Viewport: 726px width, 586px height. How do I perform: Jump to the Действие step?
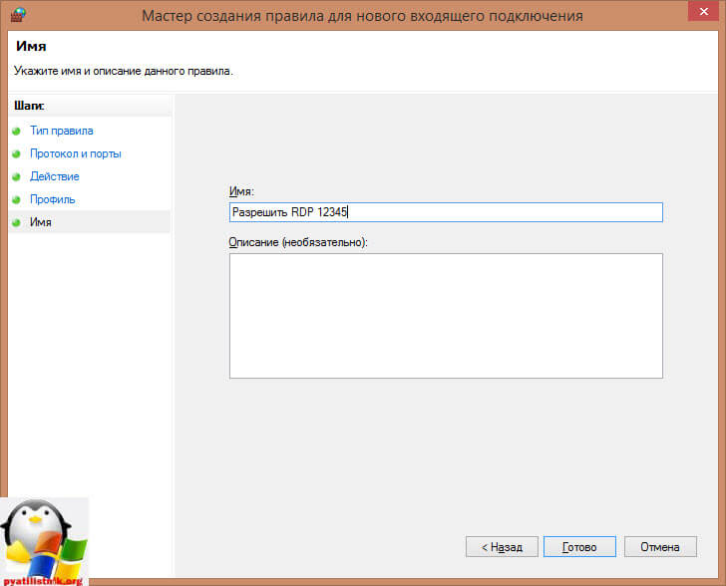(x=55, y=176)
